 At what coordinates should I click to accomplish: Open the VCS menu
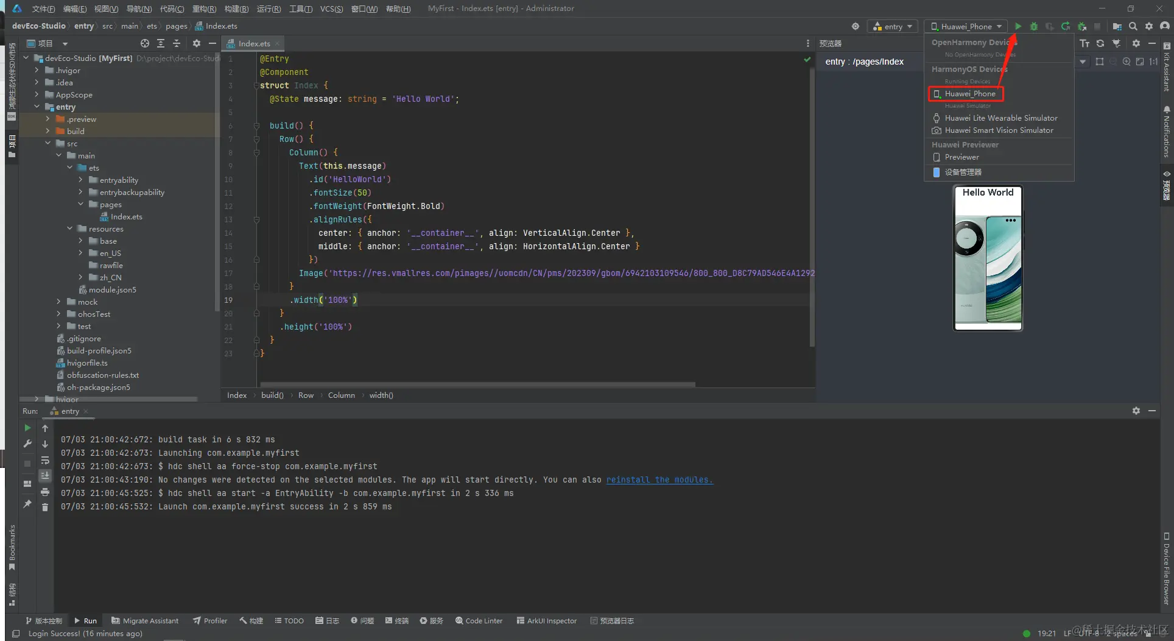[x=331, y=9]
